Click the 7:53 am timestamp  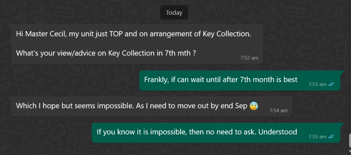coord(317,84)
